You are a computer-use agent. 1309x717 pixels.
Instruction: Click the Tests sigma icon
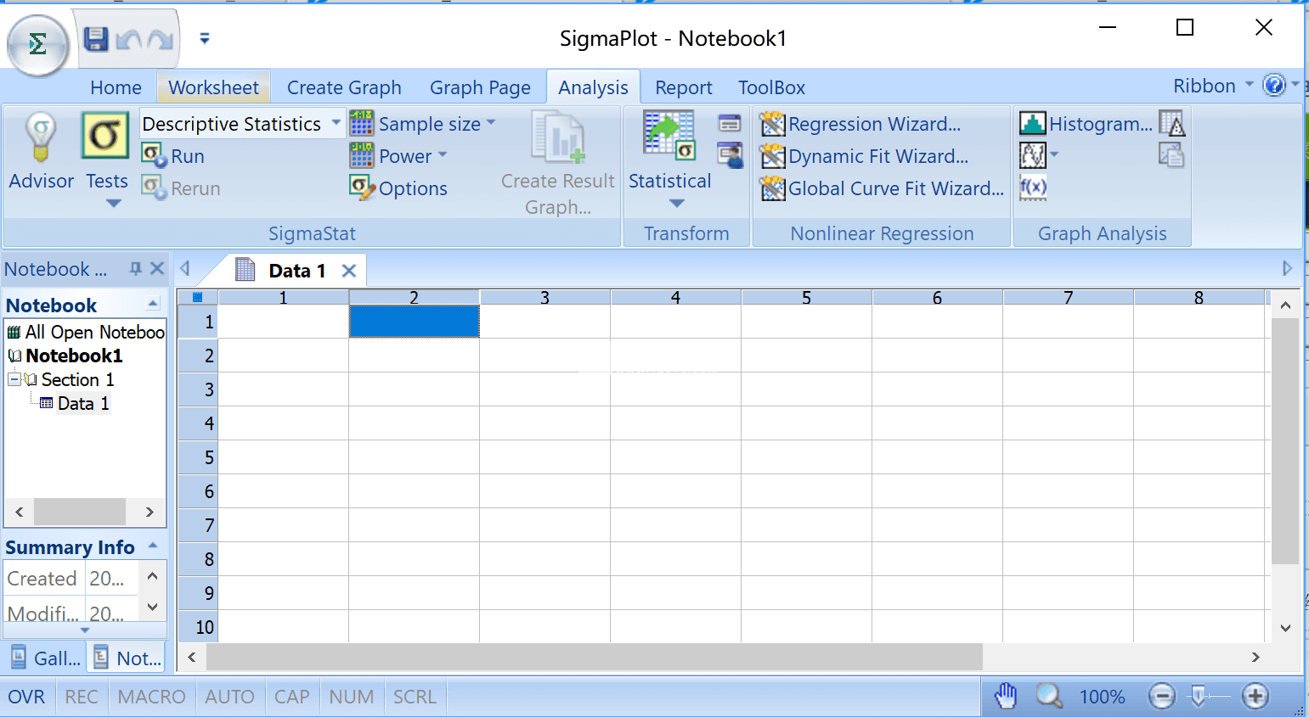[x=105, y=136]
